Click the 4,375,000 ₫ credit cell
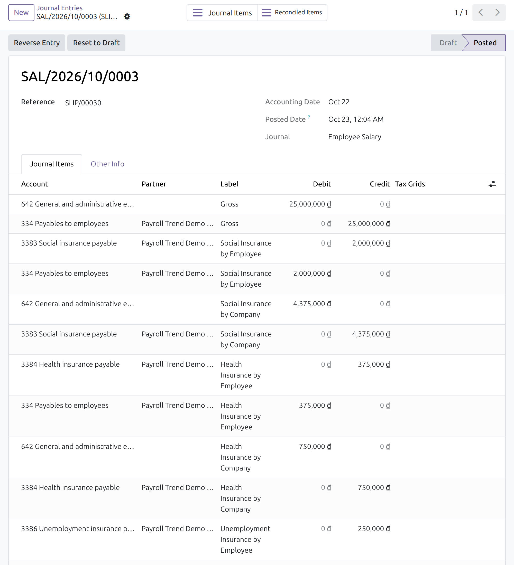The height and width of the screenshot is (565, 514). click(x=371, y=334)
